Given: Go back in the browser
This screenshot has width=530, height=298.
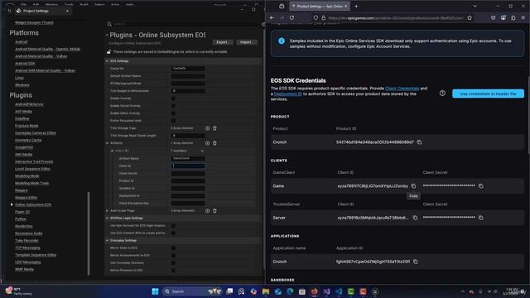Looking at the screenshot, I should (272, 17).
